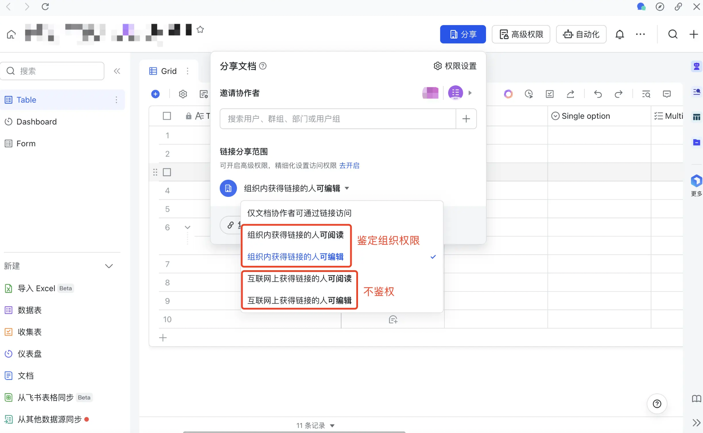Viewport: 703px width, 433px height.
Task: Open the help question mark button
Action: coord(657,404)
